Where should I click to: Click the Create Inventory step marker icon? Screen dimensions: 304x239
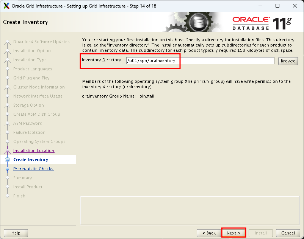pos(7,160)
